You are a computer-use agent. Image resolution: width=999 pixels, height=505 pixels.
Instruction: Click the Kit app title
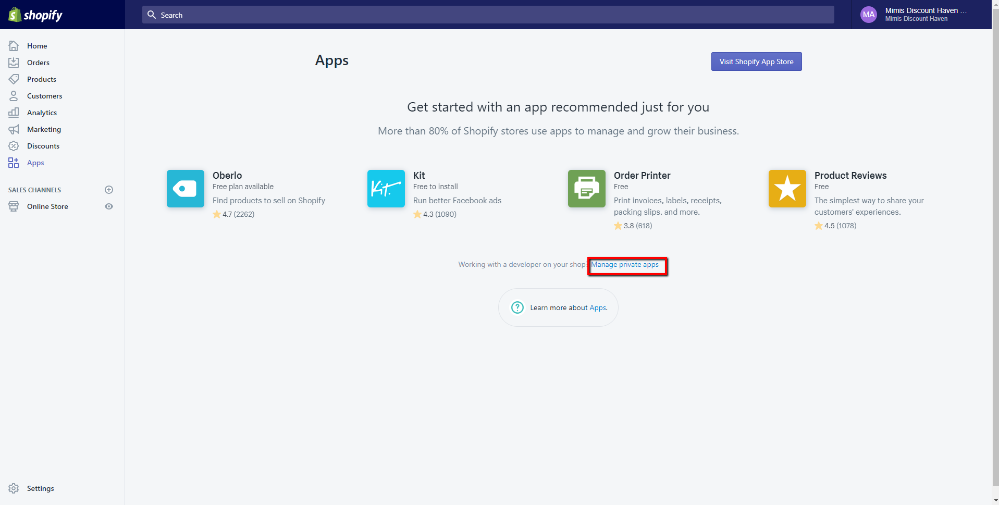point(419,176)
